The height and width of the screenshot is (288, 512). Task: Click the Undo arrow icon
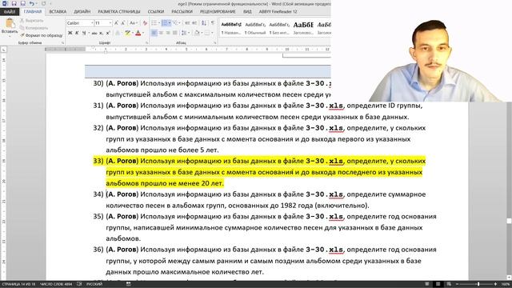tap(32, 3)
